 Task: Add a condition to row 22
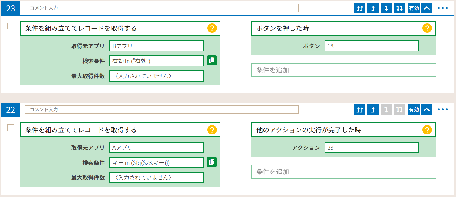coord(344,171)
